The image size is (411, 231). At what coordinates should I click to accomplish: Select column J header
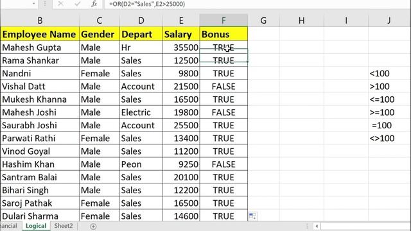(x=389, y=20)
